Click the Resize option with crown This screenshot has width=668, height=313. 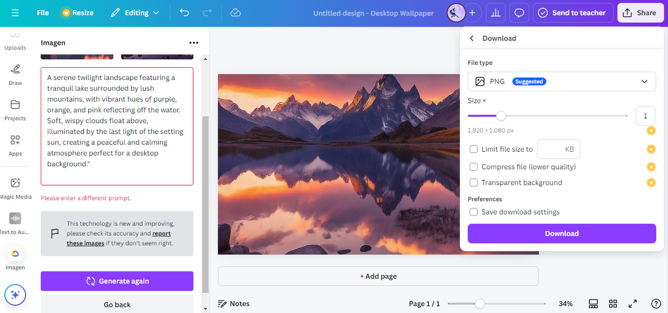click(x=77, y=13)
